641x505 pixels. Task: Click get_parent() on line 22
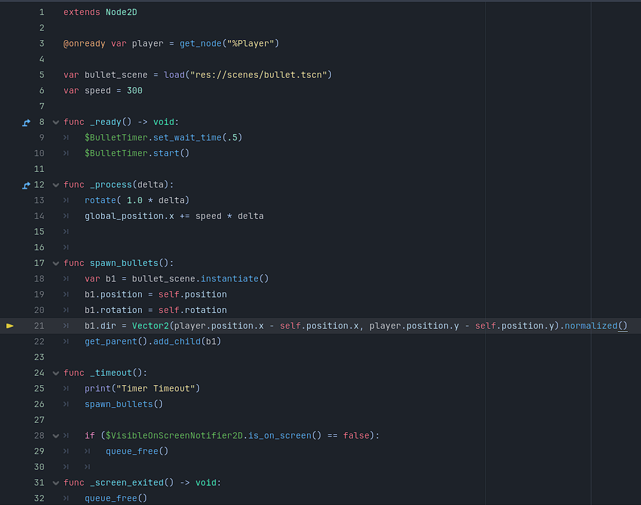click(116, 341)
